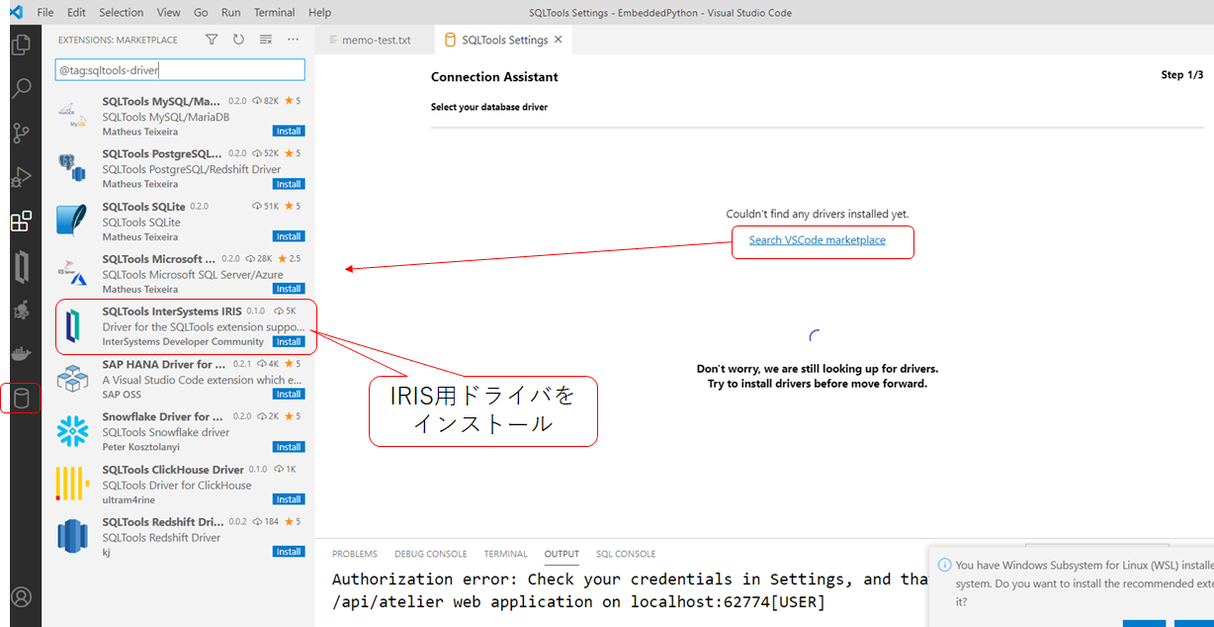Select the Extensions icon in activity bar

tap(21, 222)
